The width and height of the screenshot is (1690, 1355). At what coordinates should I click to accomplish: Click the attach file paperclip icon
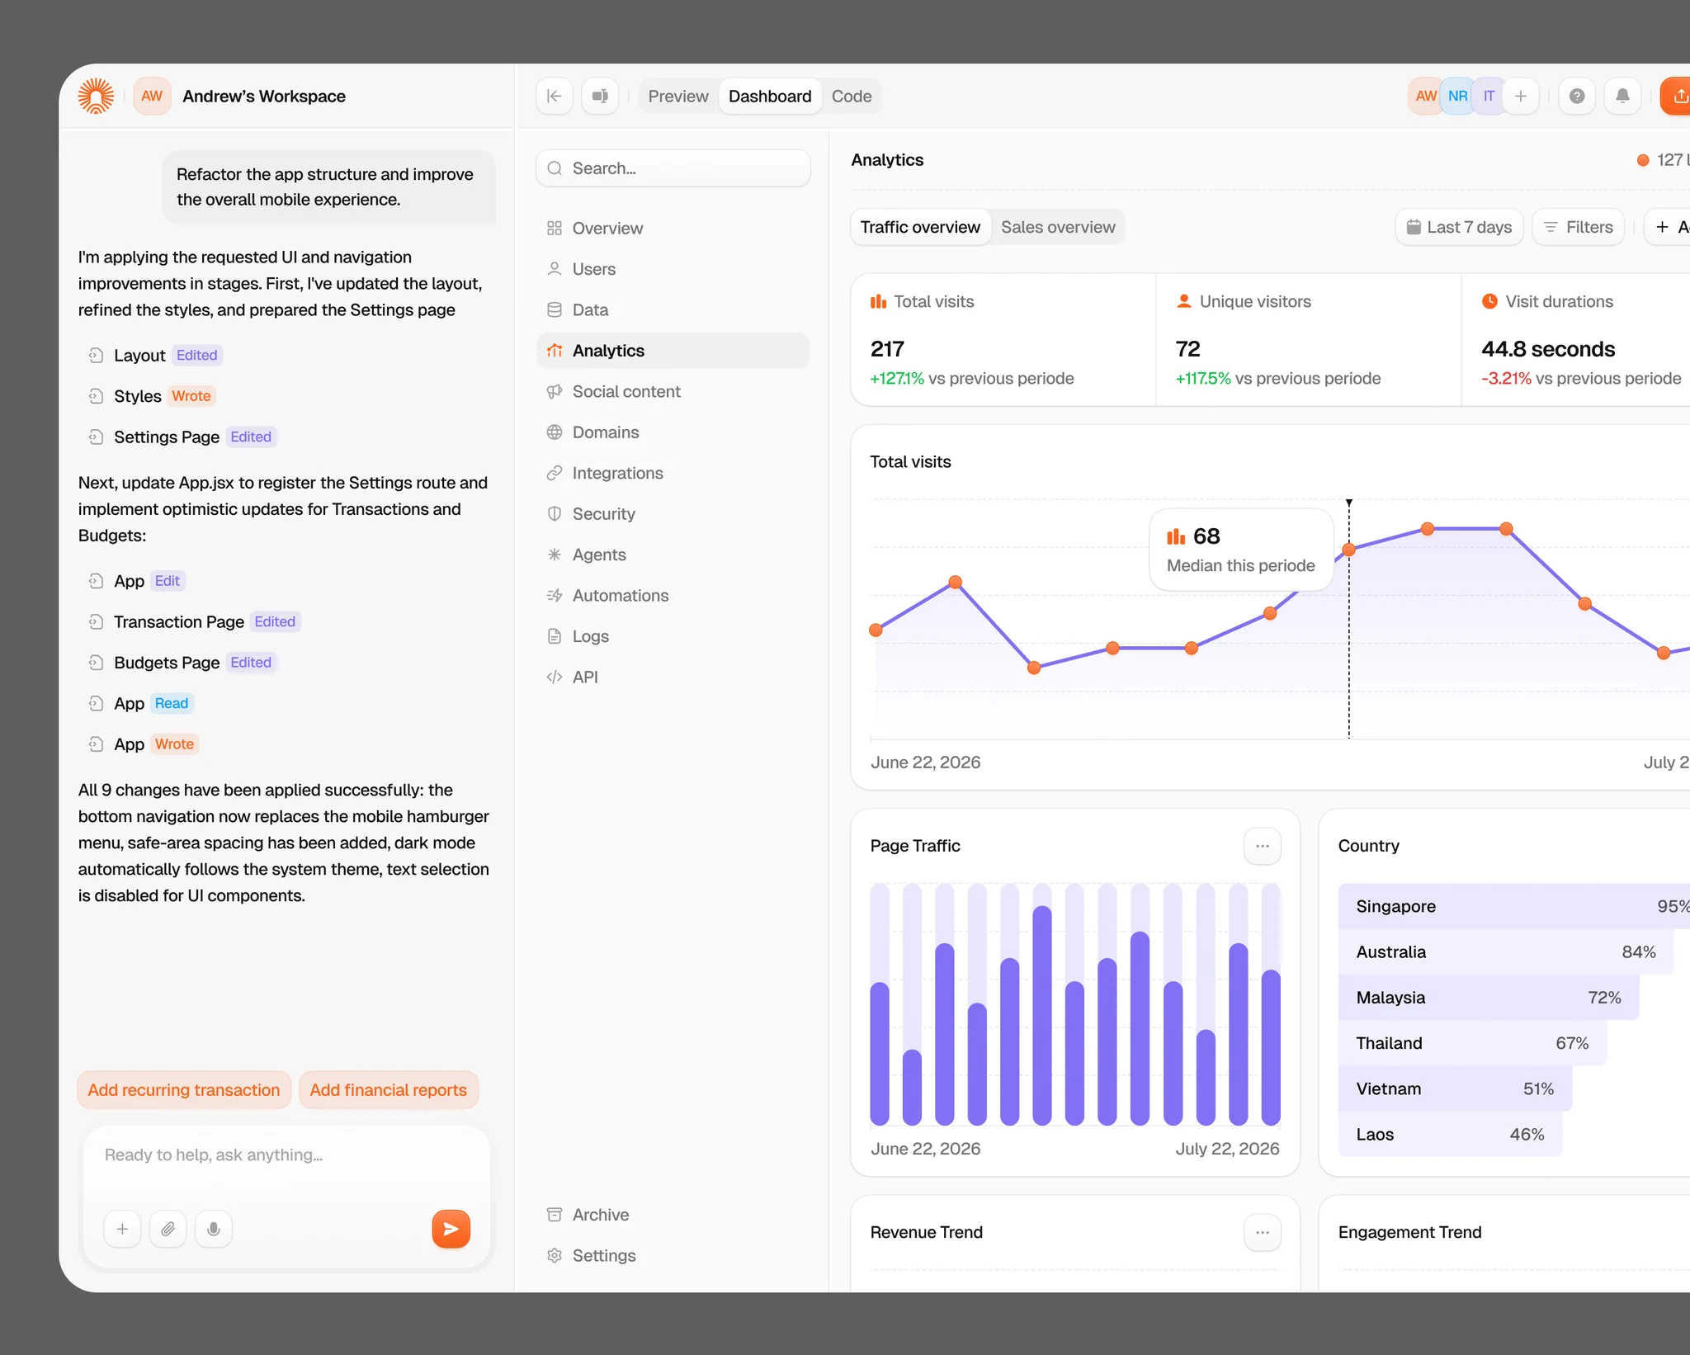(168, 1230)
